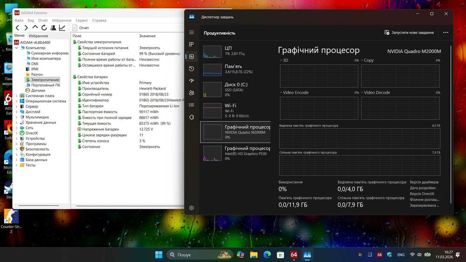Open Video Encode graph dropdown
This screenshot has width=466, height=262.
coord(294,93)
